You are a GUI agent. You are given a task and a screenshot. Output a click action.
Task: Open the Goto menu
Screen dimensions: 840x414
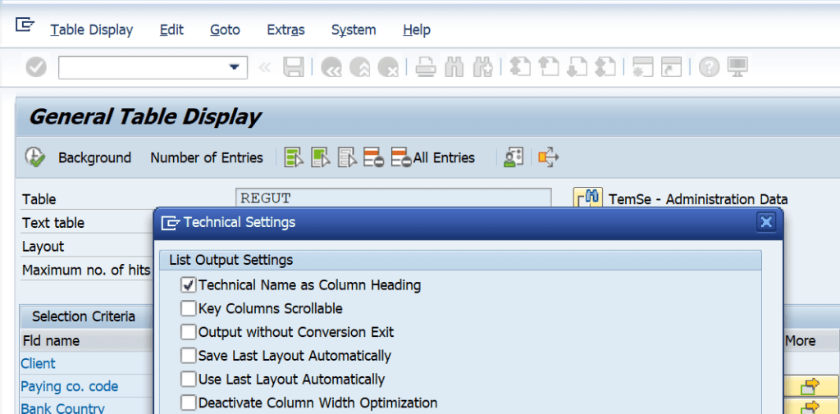pos(225,30)
